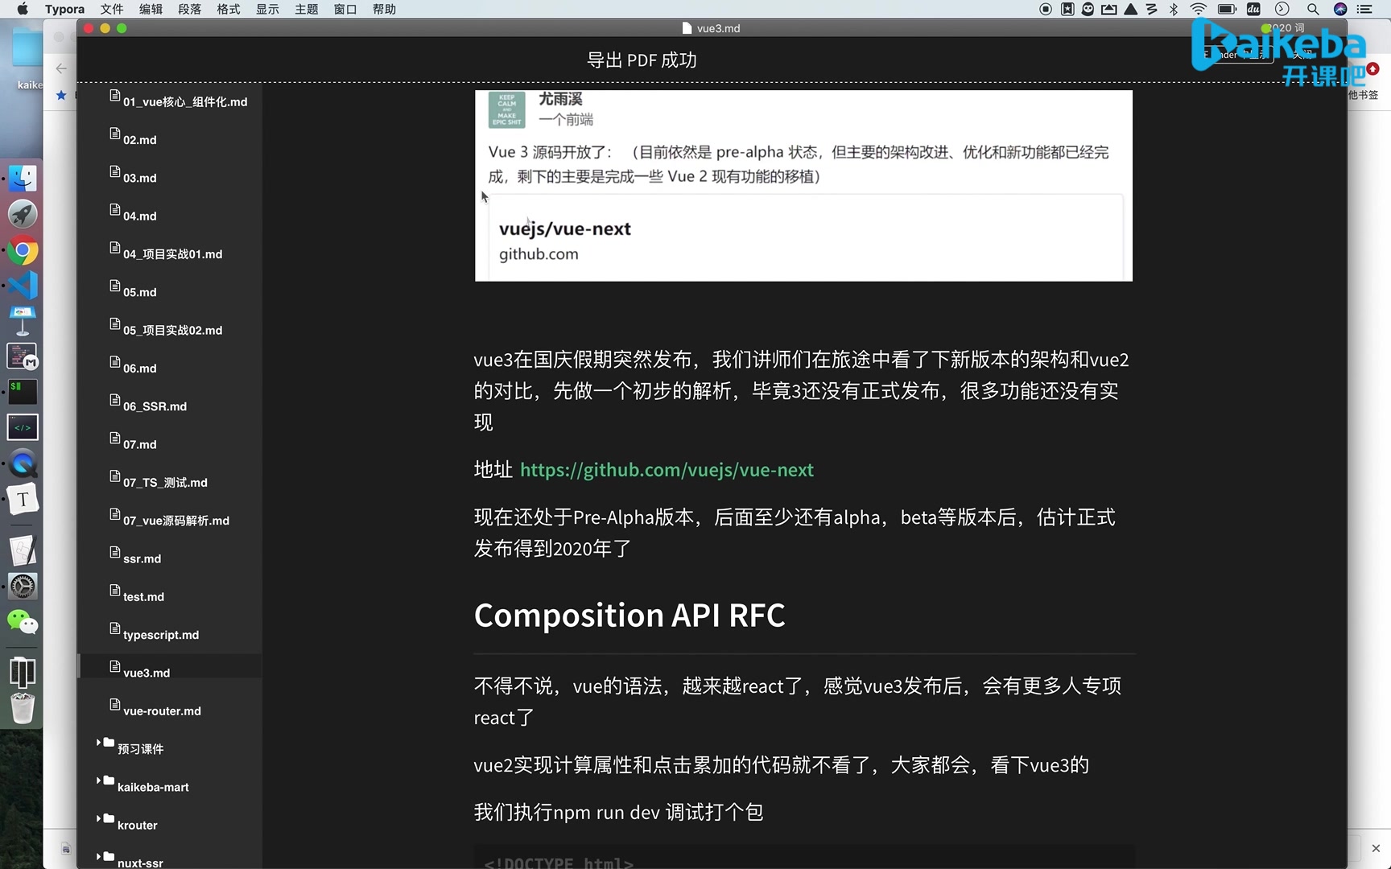Screen dimensions: 1391x869
Task: Open the editor app with M badge in dock
Action: pyautogui.click(x=23, y=356)
